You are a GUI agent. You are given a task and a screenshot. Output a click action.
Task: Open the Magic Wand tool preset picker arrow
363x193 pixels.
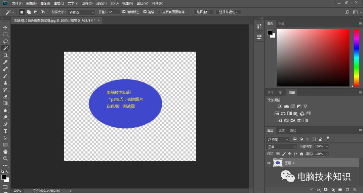point(13,12)
